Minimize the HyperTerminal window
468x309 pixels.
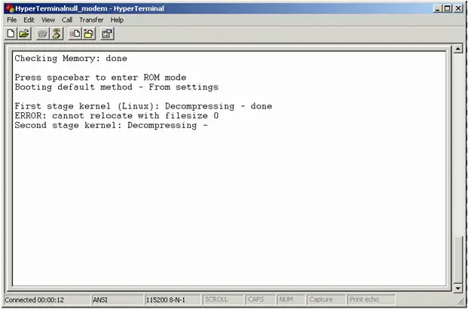[438, 8]
